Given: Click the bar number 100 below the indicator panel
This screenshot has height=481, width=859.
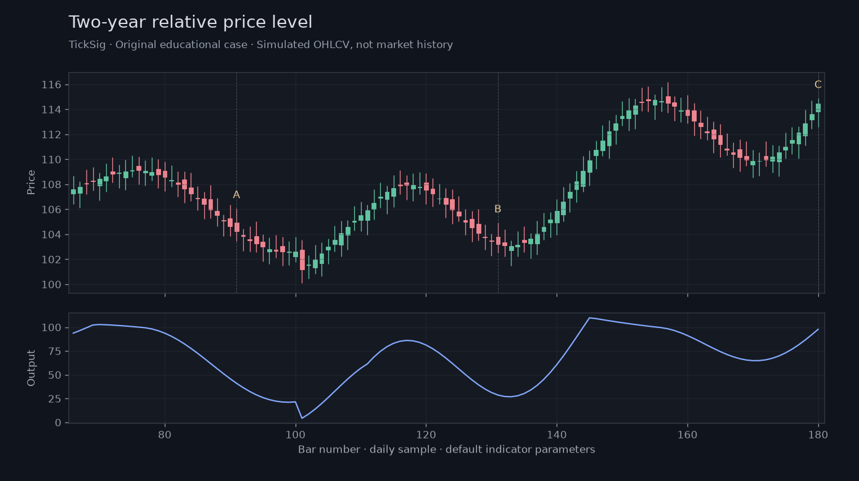Looking at the screenshot, I should point(296,434).
